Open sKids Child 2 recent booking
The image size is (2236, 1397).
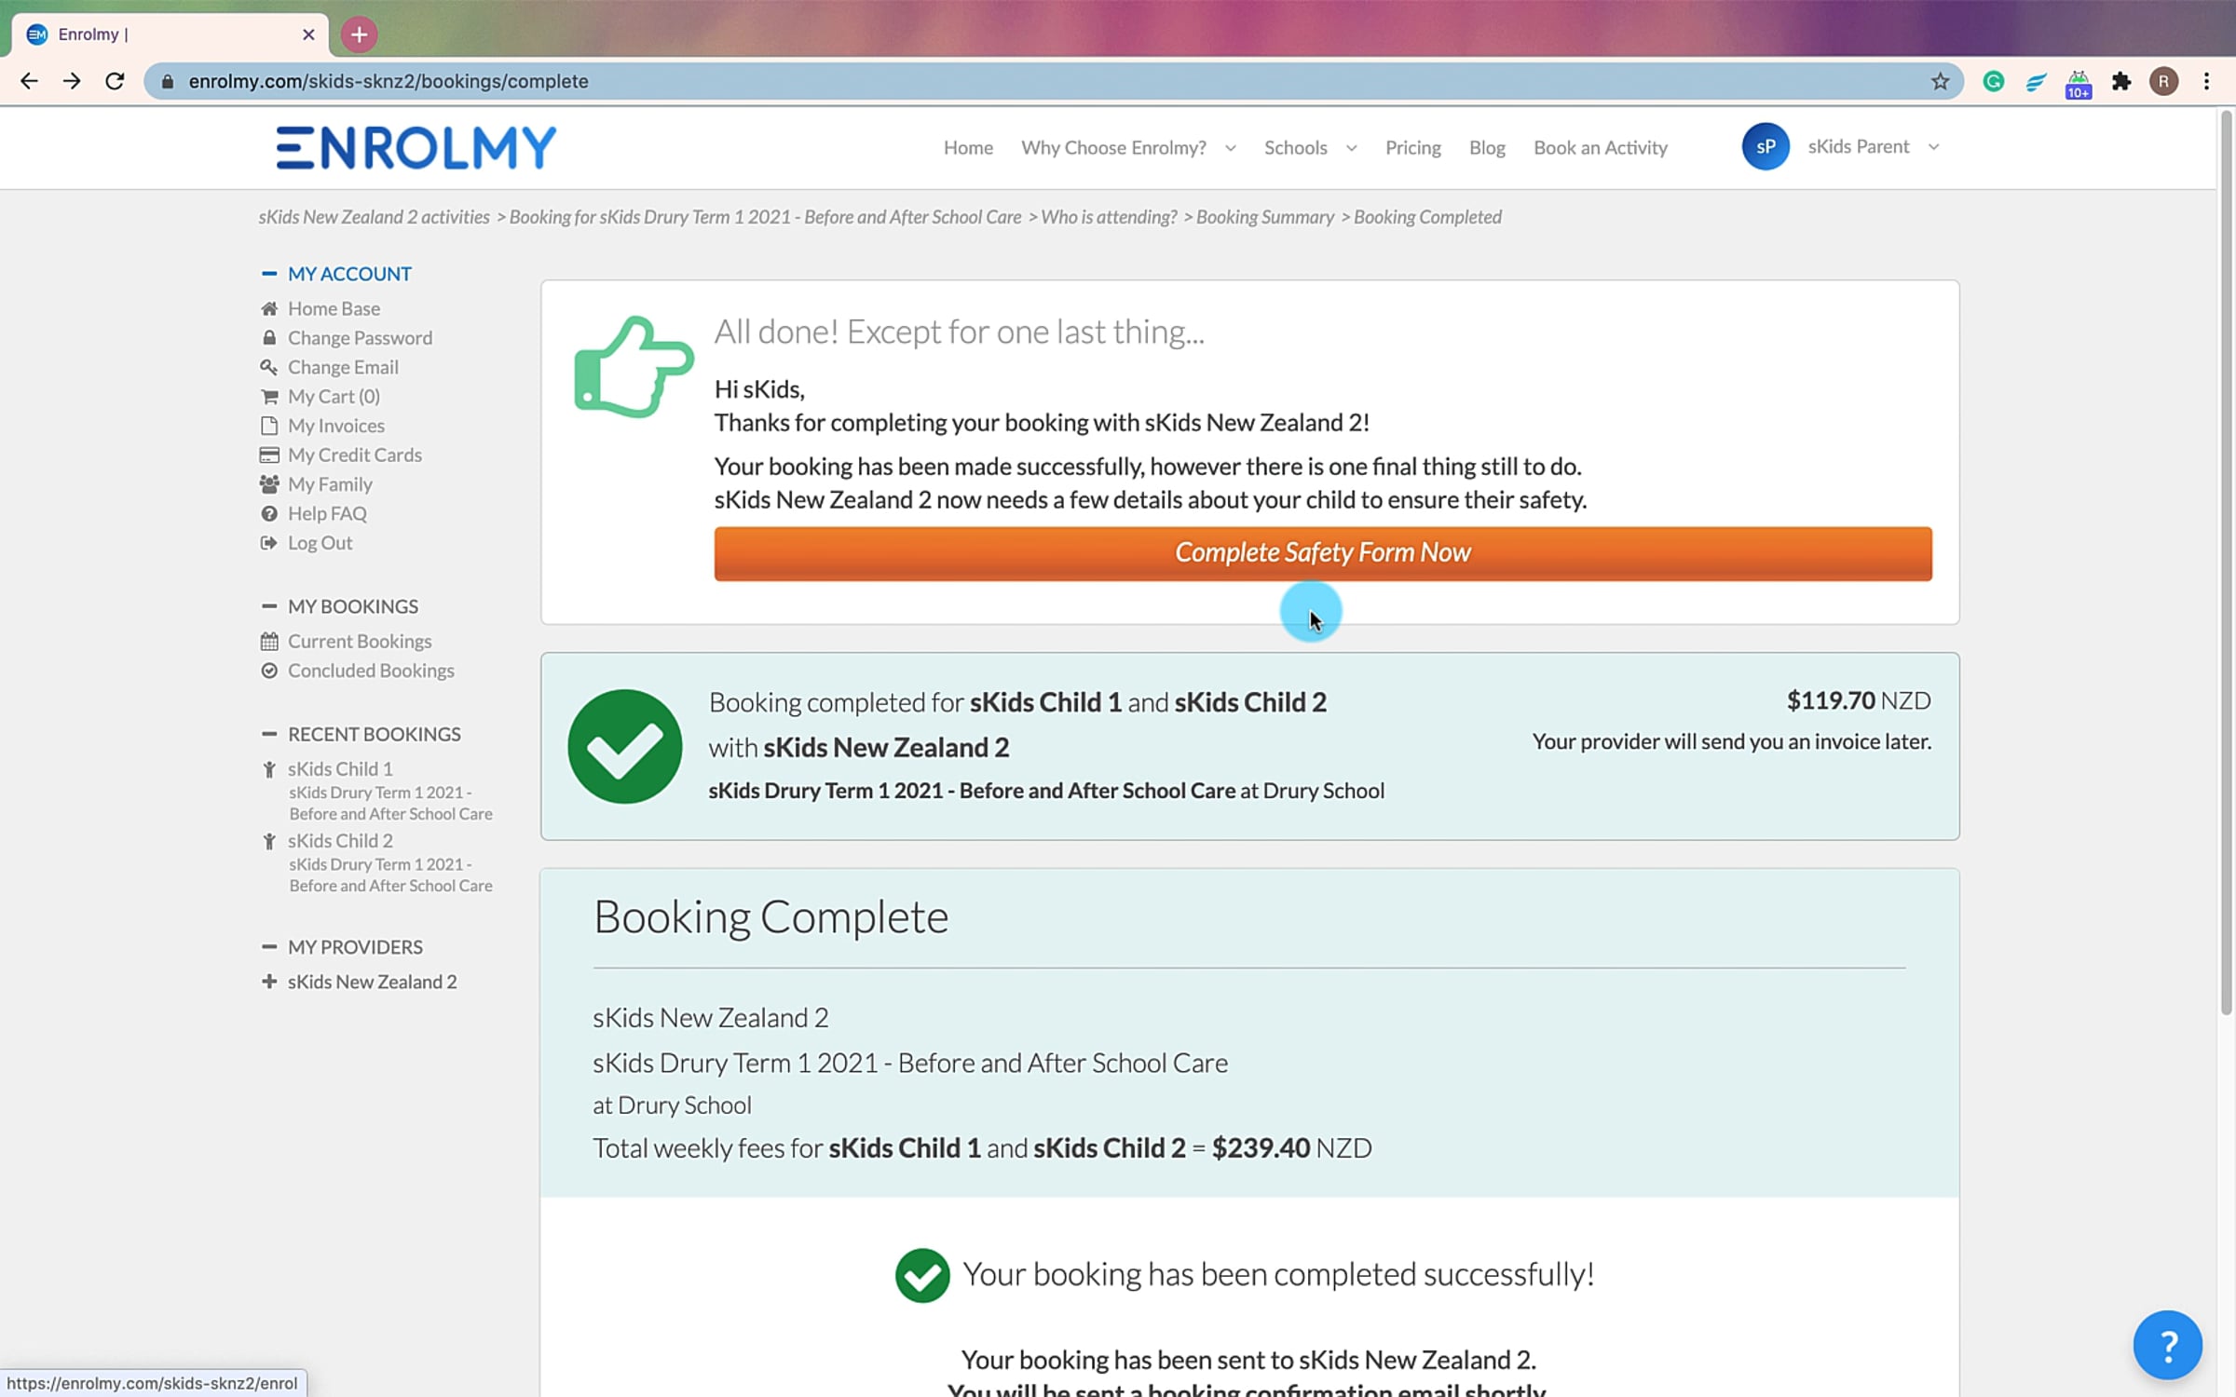[340, 840]
